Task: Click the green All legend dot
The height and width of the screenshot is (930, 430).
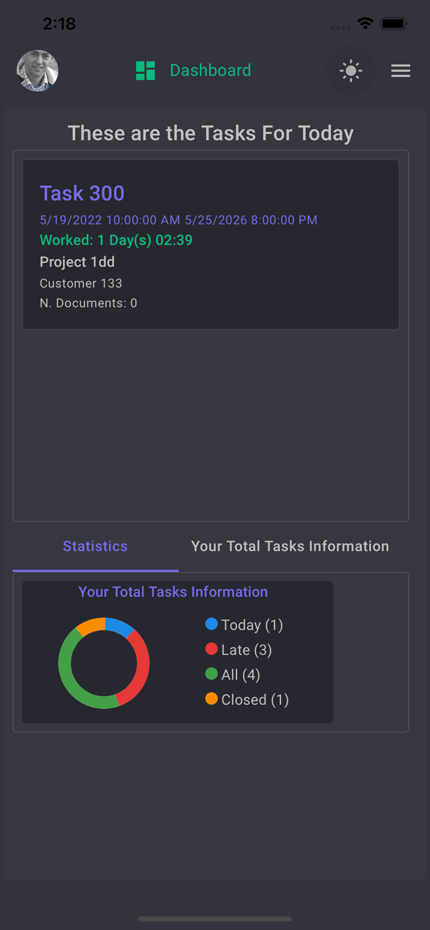Action: [212, 675]
